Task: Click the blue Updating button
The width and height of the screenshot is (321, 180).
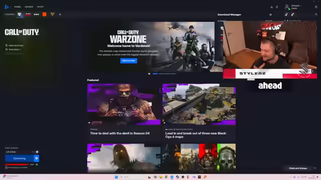Action: (x=20, y=158)
